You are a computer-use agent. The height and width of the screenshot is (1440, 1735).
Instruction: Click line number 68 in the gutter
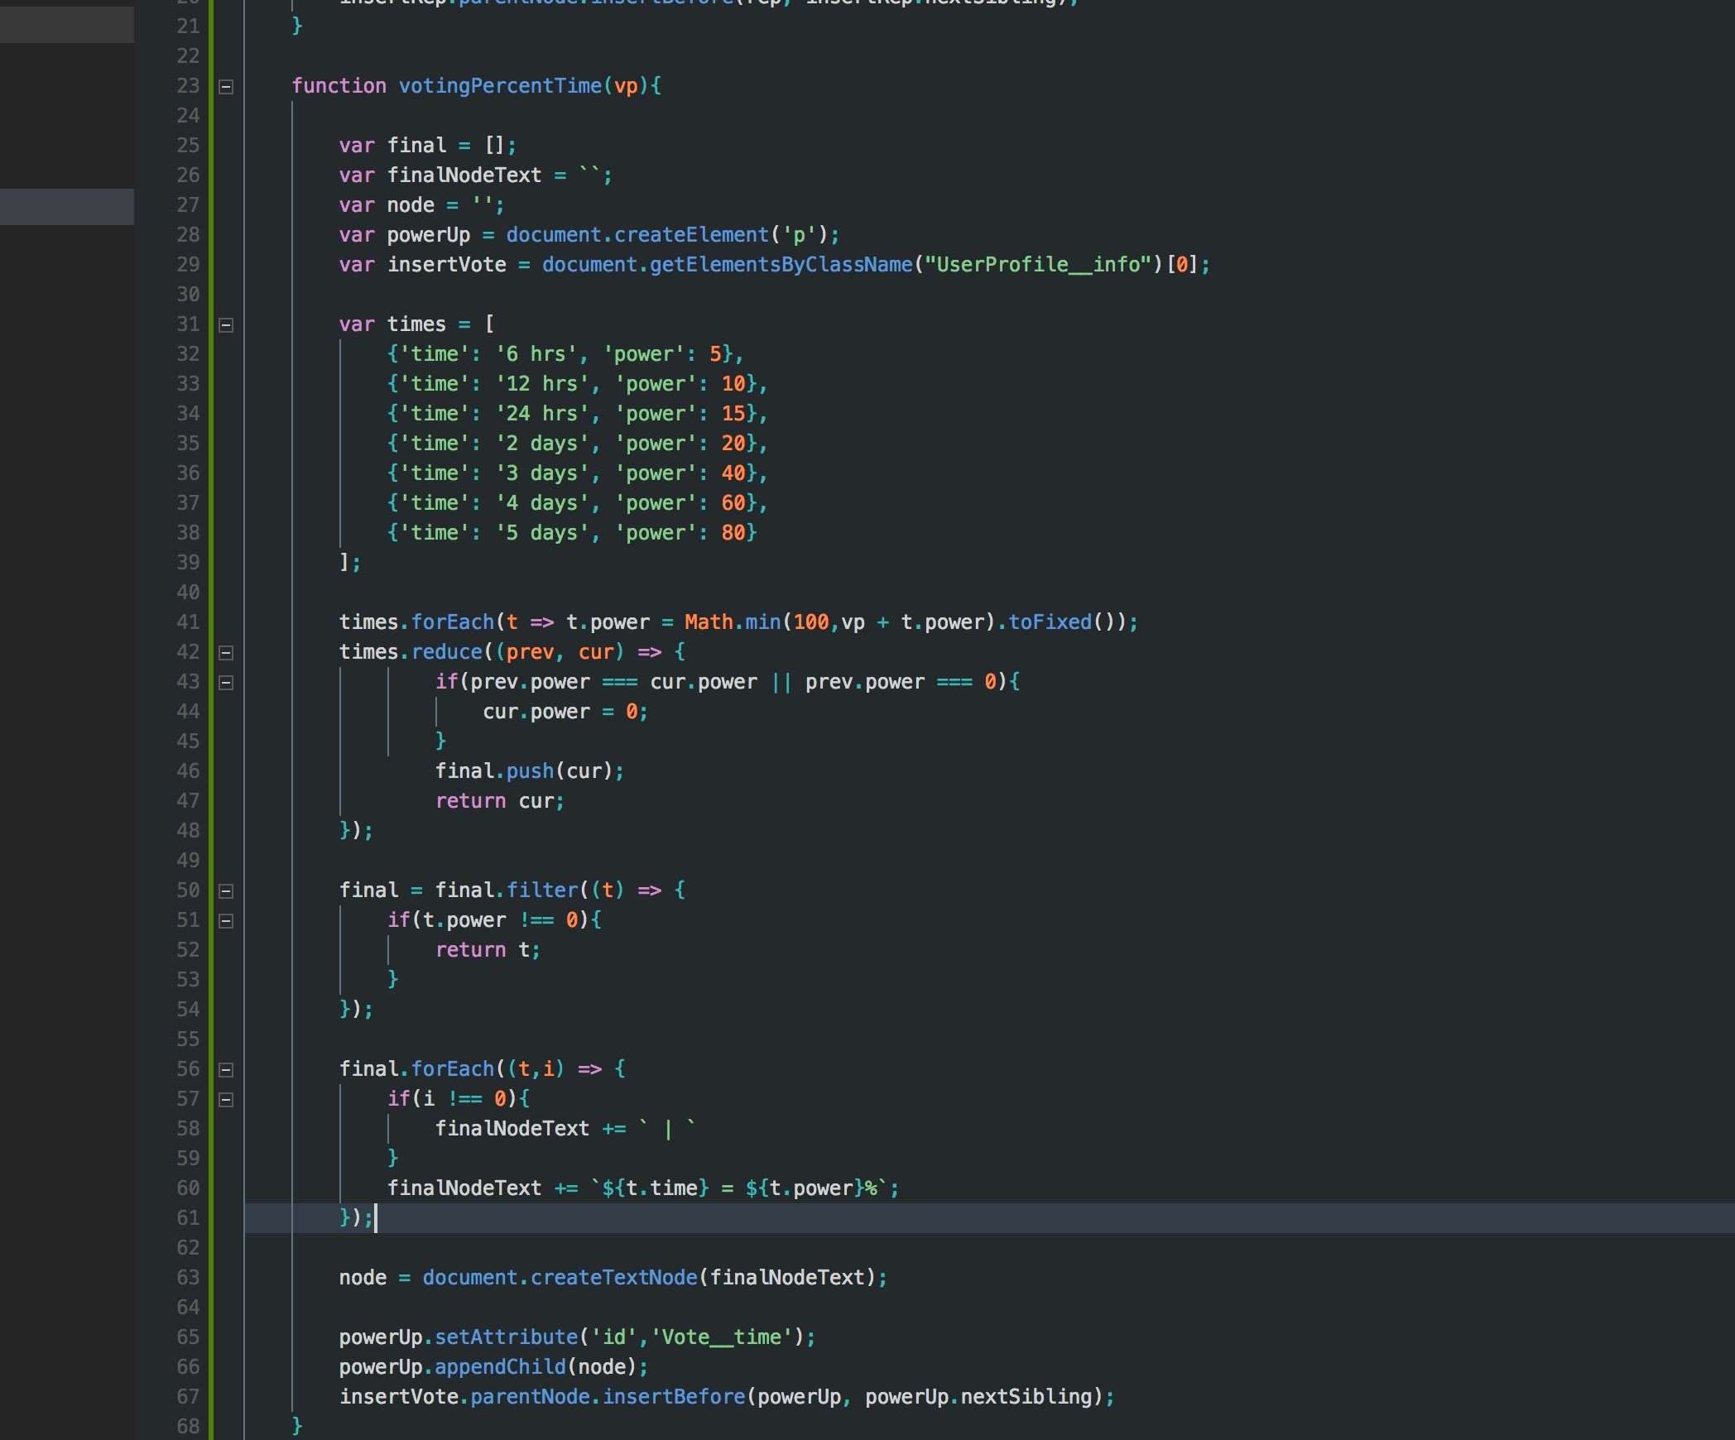(188, 1427)
